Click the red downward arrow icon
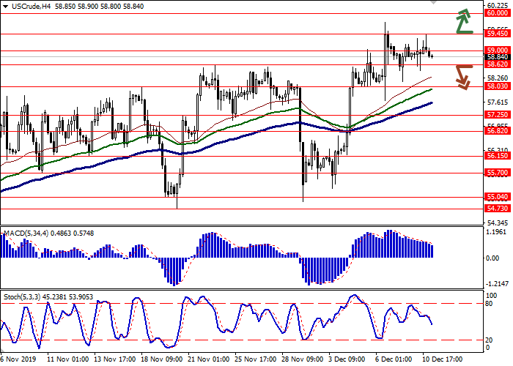This screenshot has height=366, width=513. [x=463, y=76]
